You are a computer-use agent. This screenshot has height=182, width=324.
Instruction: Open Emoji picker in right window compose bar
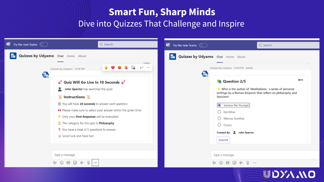pos(221,163)
